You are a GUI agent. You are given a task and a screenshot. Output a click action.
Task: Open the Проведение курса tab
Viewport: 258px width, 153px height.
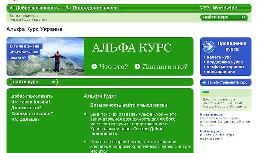[92, 8]
